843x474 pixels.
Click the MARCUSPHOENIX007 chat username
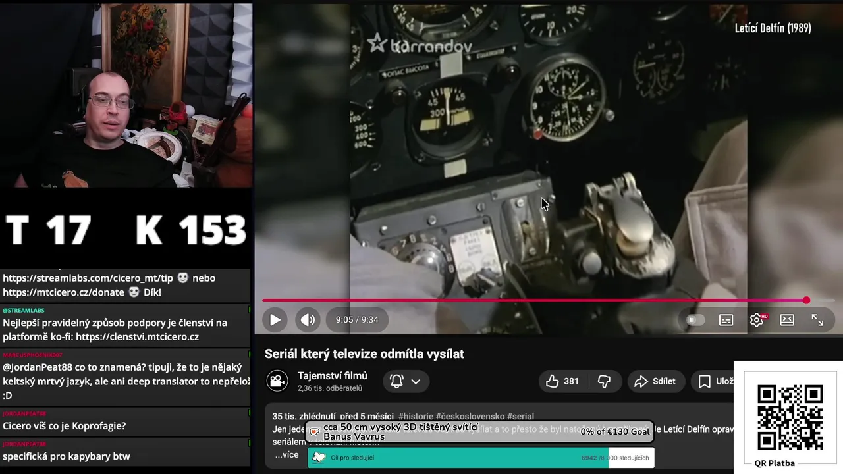pyautogui.click(x=32, y=355)
